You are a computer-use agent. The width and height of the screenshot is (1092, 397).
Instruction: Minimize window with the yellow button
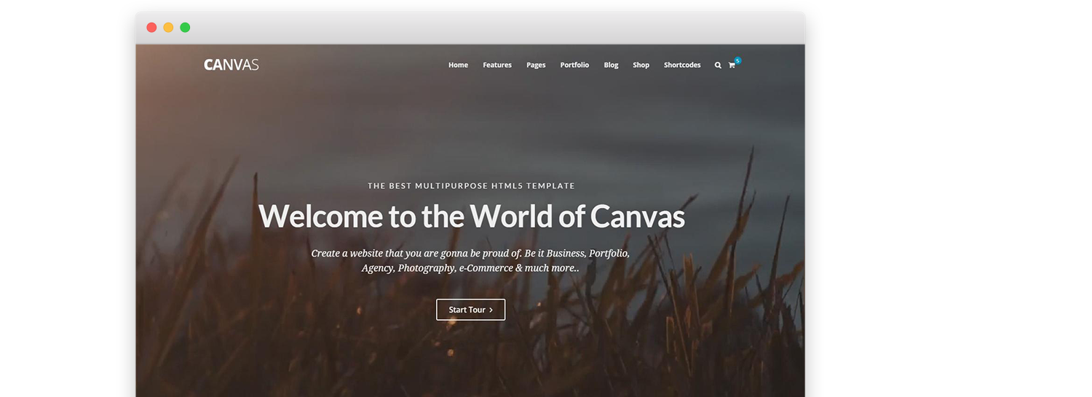pos(168,28)
